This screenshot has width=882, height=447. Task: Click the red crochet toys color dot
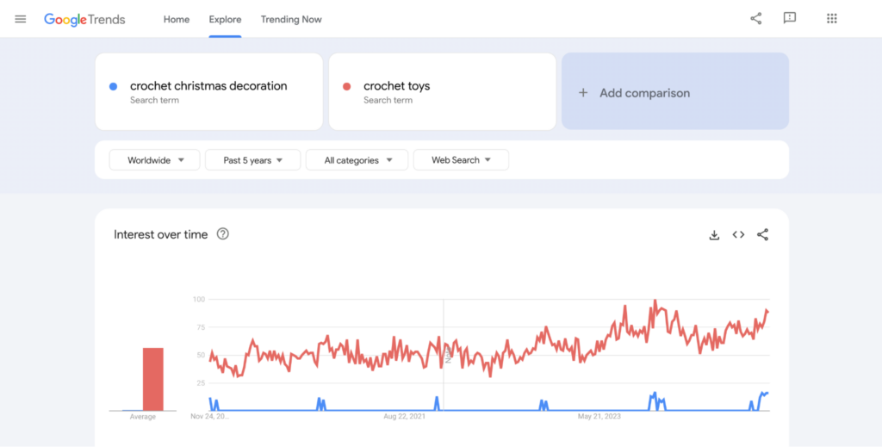coord(347,86)
